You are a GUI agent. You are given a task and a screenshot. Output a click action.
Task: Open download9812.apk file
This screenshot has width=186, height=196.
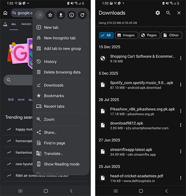pyautogui.click(x=138, y=125)
